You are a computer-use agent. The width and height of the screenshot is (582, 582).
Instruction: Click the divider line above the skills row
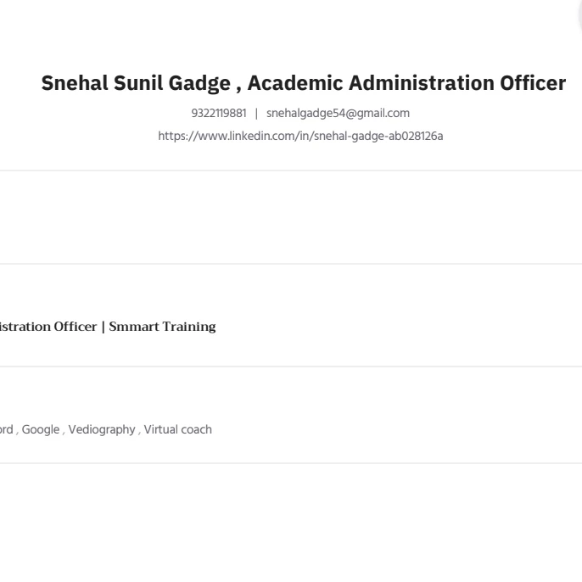(291, 367)
